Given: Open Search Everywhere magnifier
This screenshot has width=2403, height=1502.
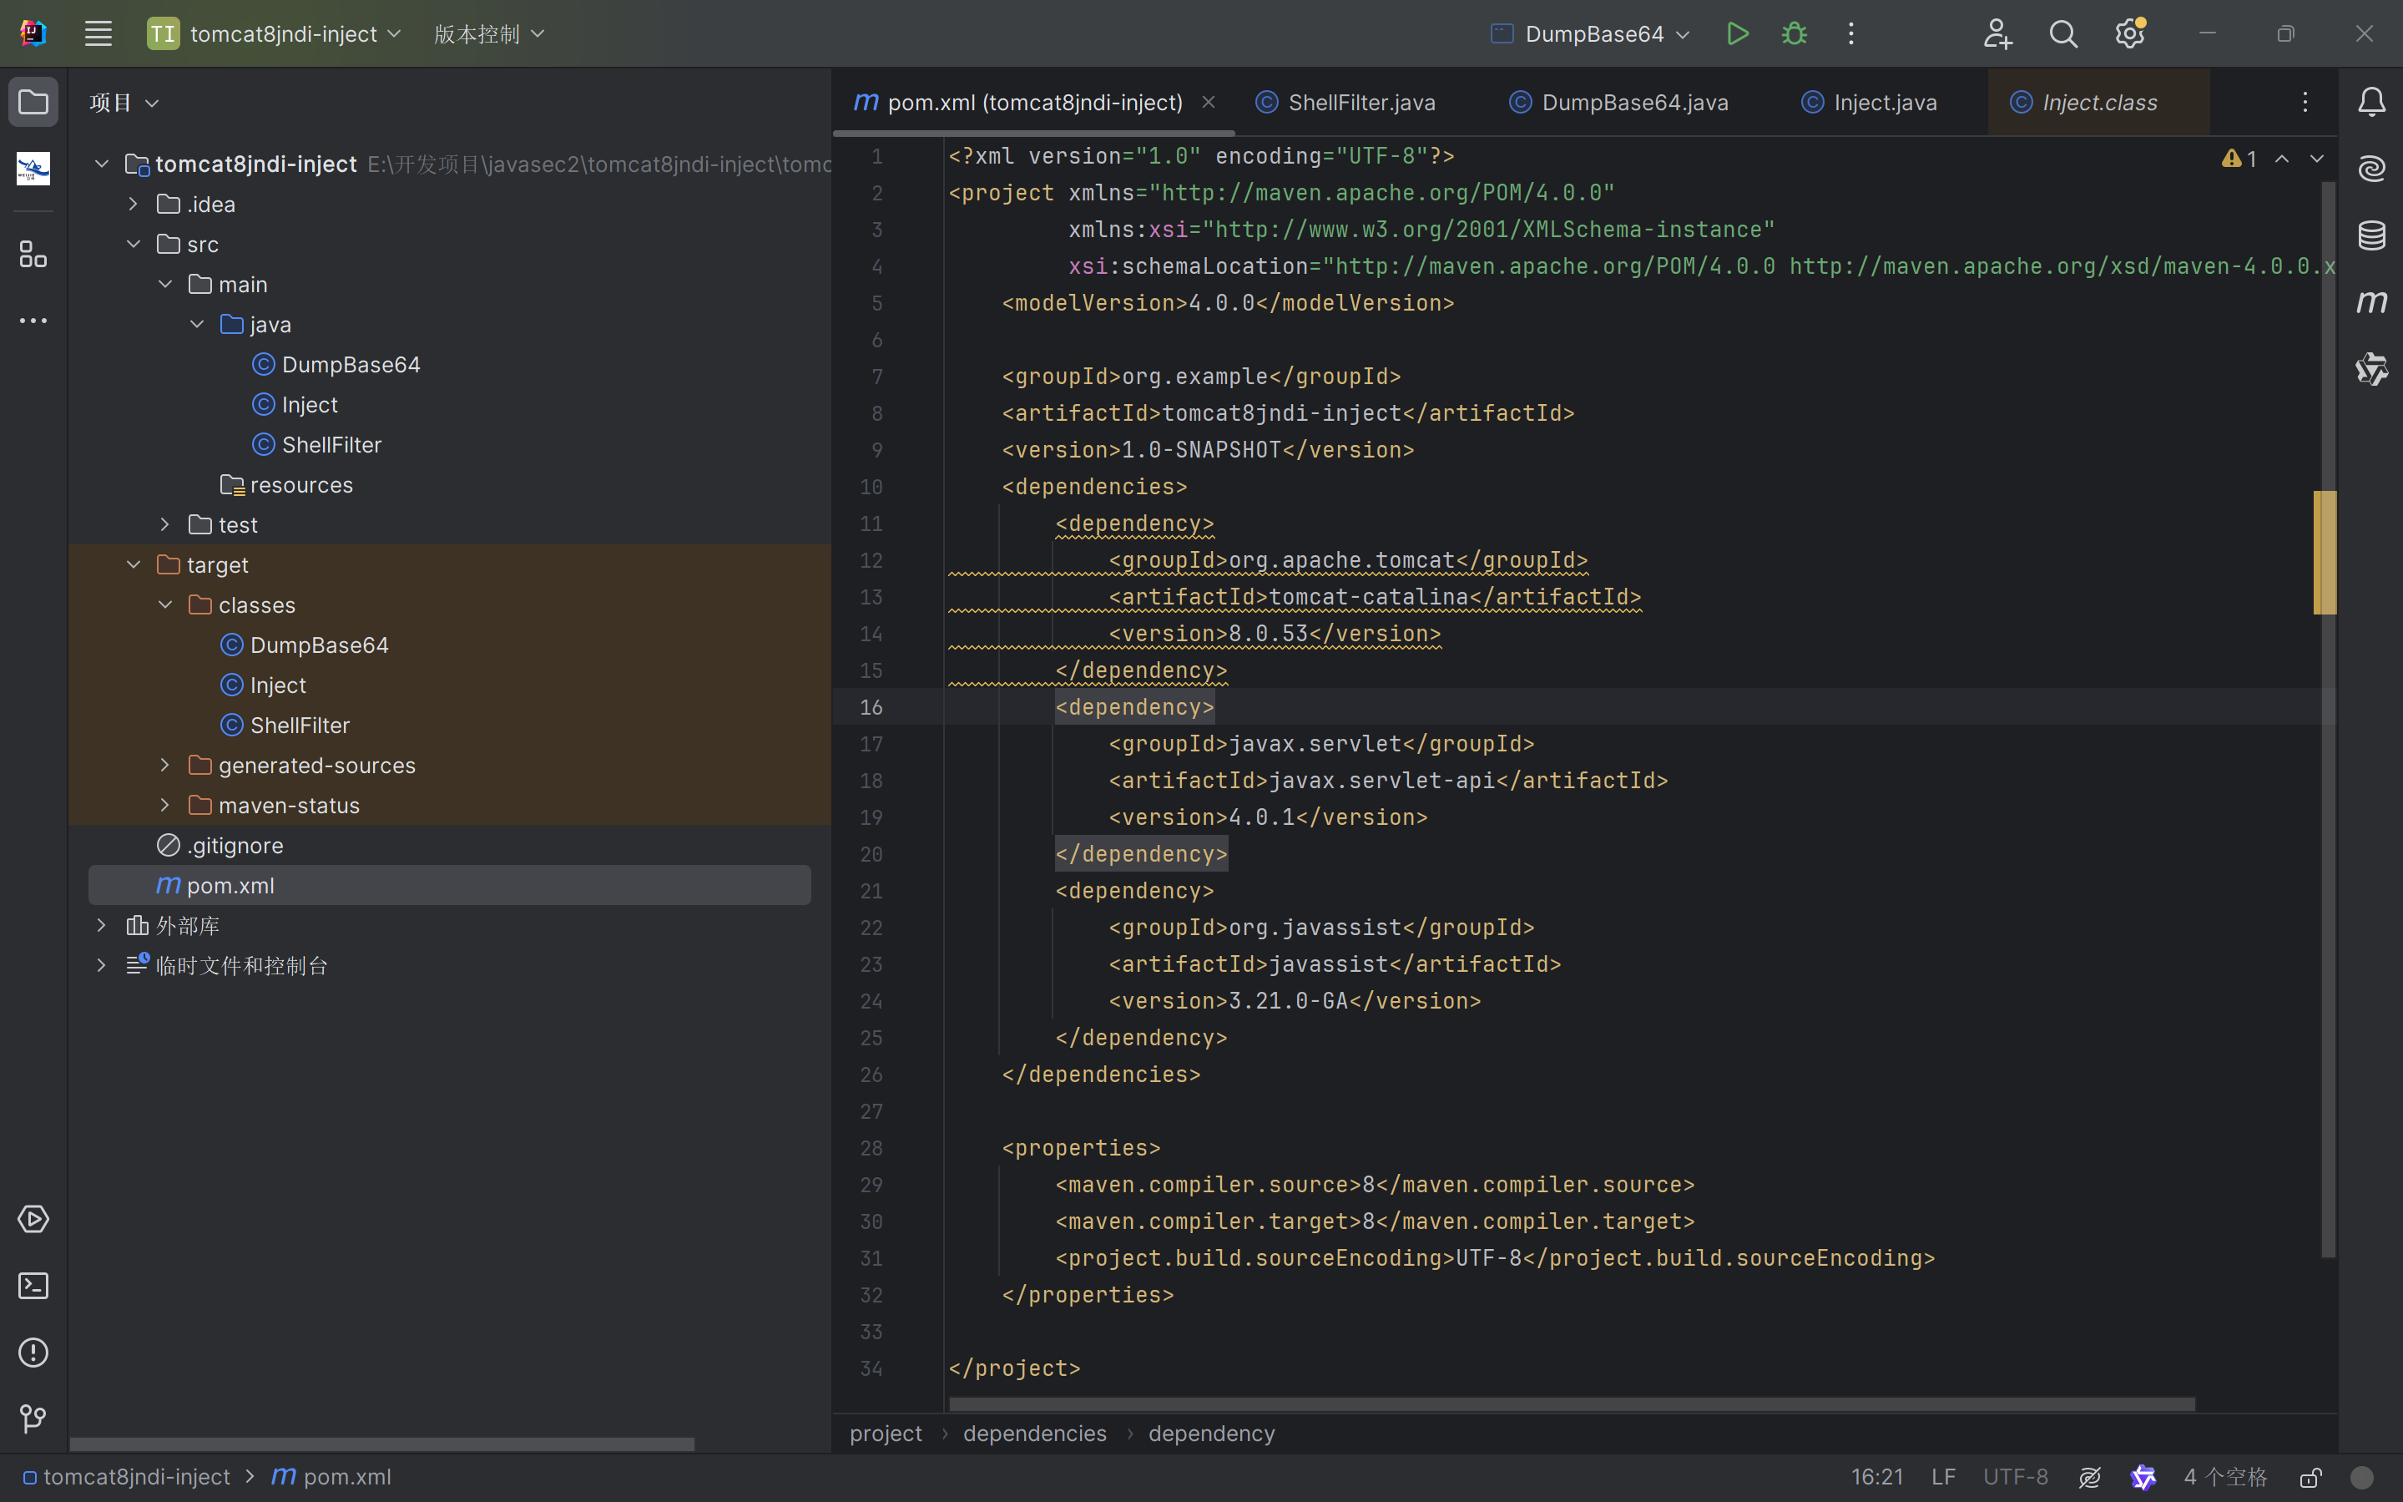Looking at the screenshot, I should coord(2062,33).
